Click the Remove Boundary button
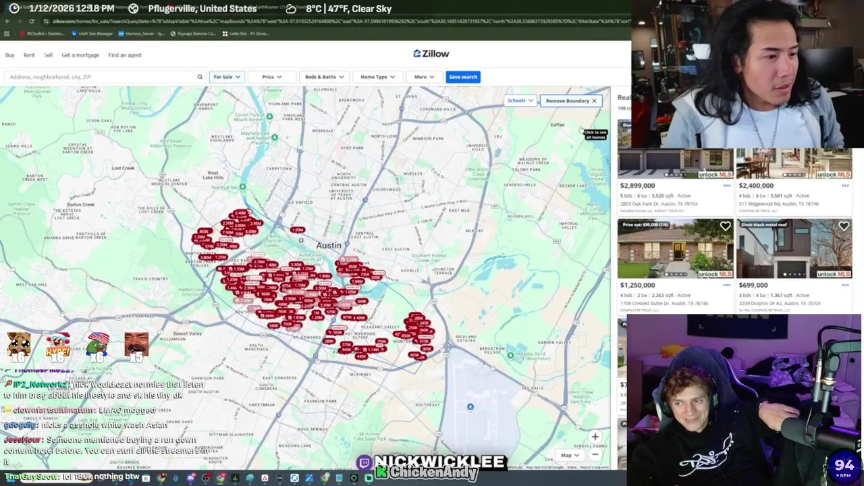864x486 pixels. [x=571, y=101]
